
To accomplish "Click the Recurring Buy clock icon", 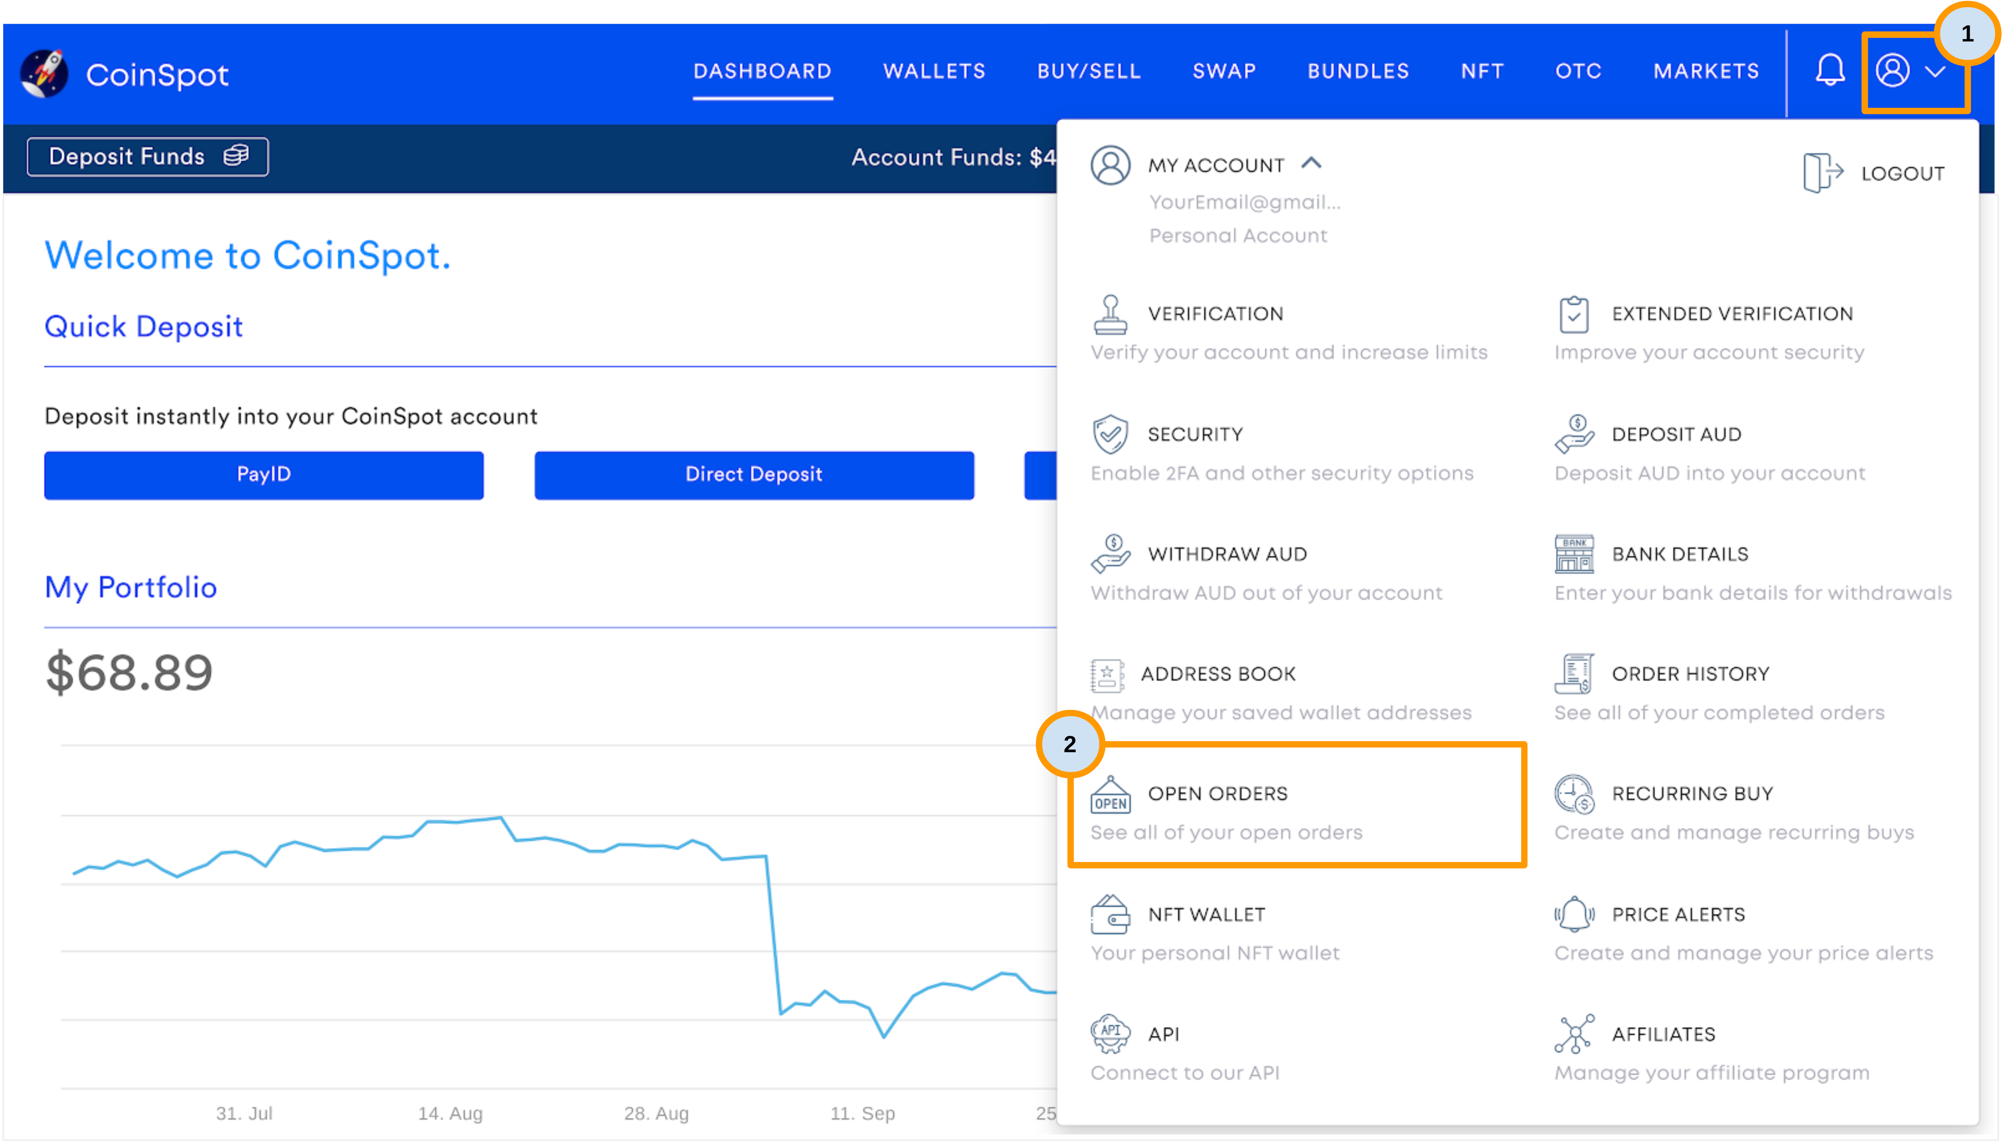I will coord(1574,794).
